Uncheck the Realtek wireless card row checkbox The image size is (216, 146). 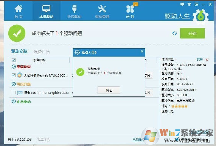[x=14, y=75]
